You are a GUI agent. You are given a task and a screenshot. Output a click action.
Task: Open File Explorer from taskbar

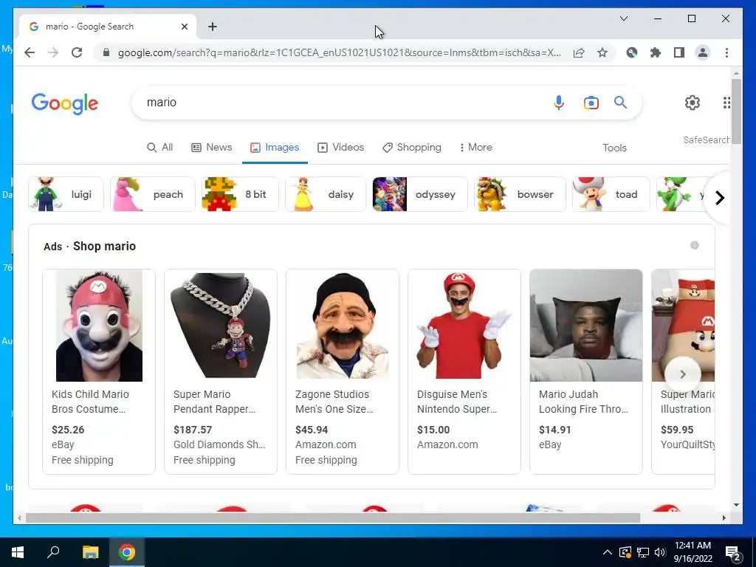pyautogui.click(x=90, y=552)
